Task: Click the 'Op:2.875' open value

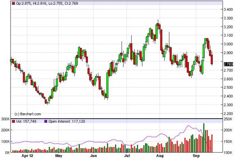Action: 24,3
